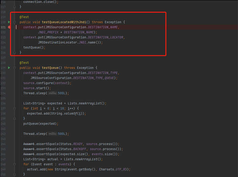Collapse fold end marker at line 250
This screenshot has width=238, height=177.
14,174
